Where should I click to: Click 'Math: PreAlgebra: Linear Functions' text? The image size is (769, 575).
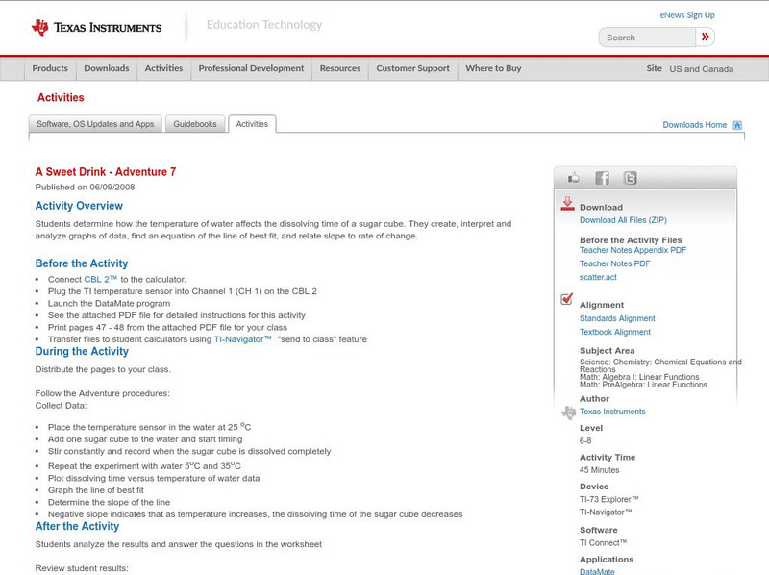click(x=643, y=385)
